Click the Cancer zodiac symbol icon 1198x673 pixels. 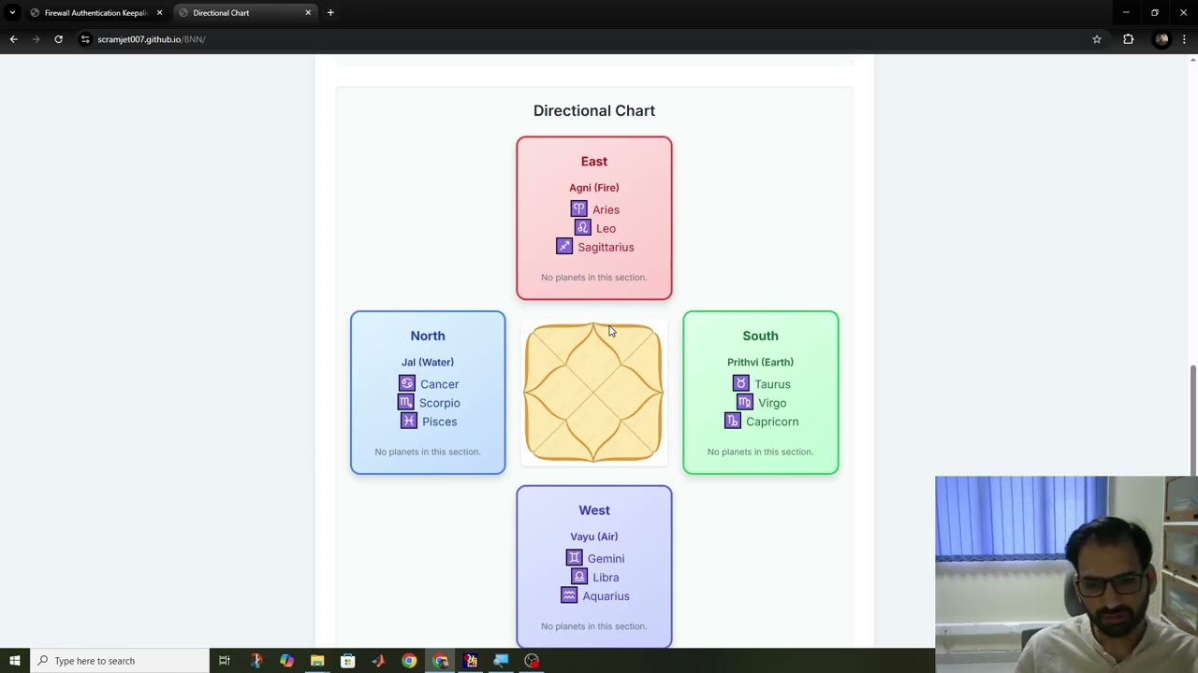pos(407,384)
